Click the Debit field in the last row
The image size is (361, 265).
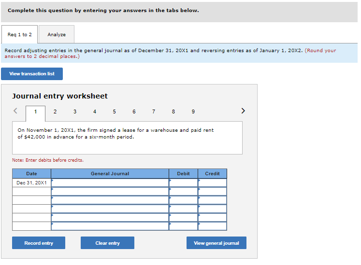click(184, 226)
